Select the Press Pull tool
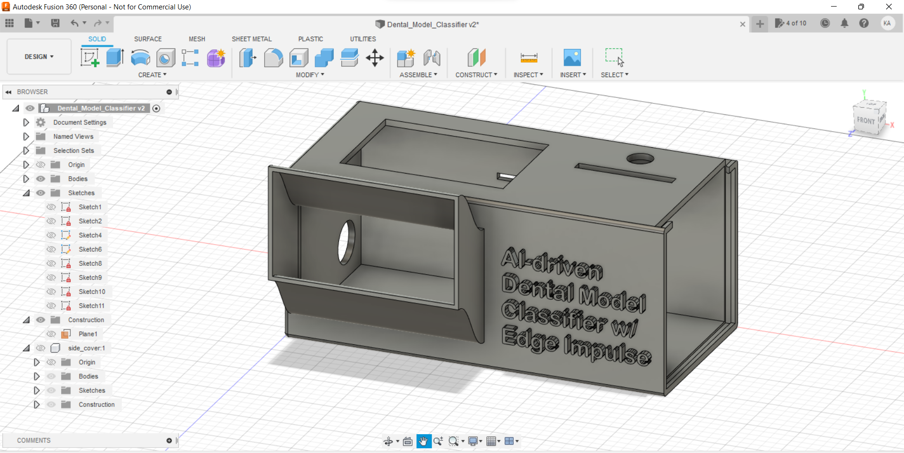The image size is (904, 453). (248, 58)
